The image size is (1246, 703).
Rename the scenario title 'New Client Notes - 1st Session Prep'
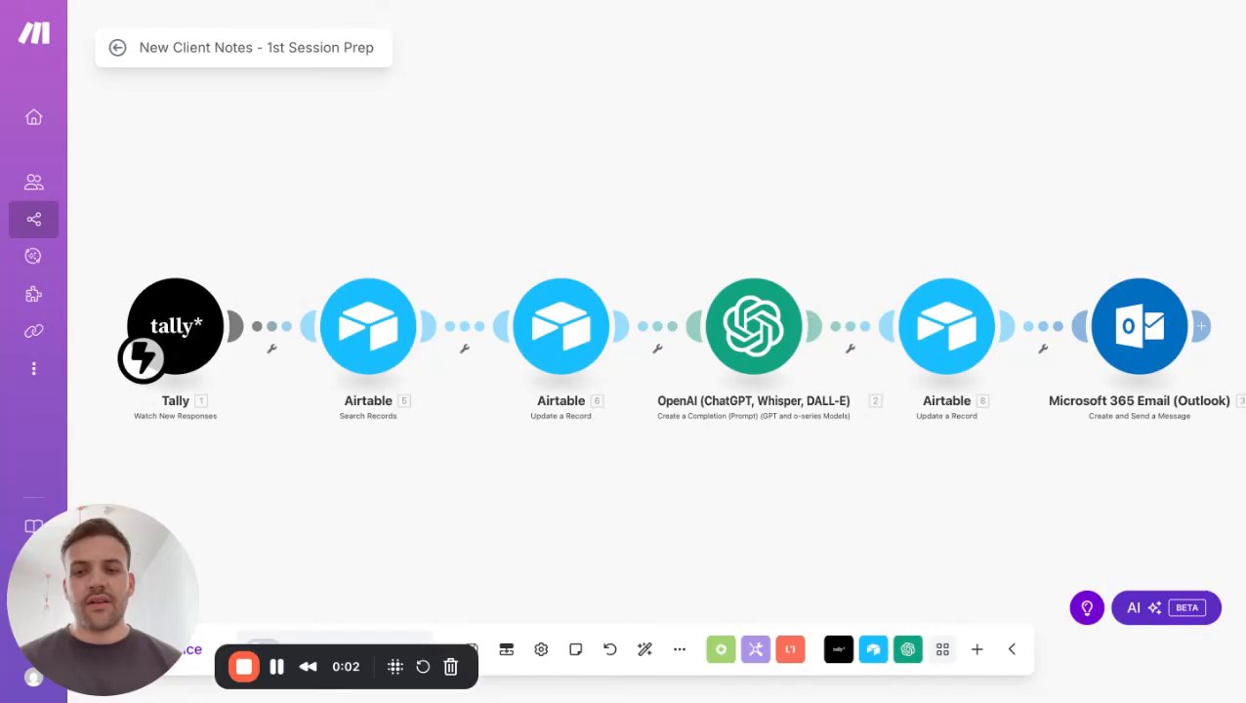point(256,47)
